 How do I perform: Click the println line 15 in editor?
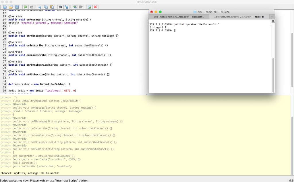[x=43, y=23]
